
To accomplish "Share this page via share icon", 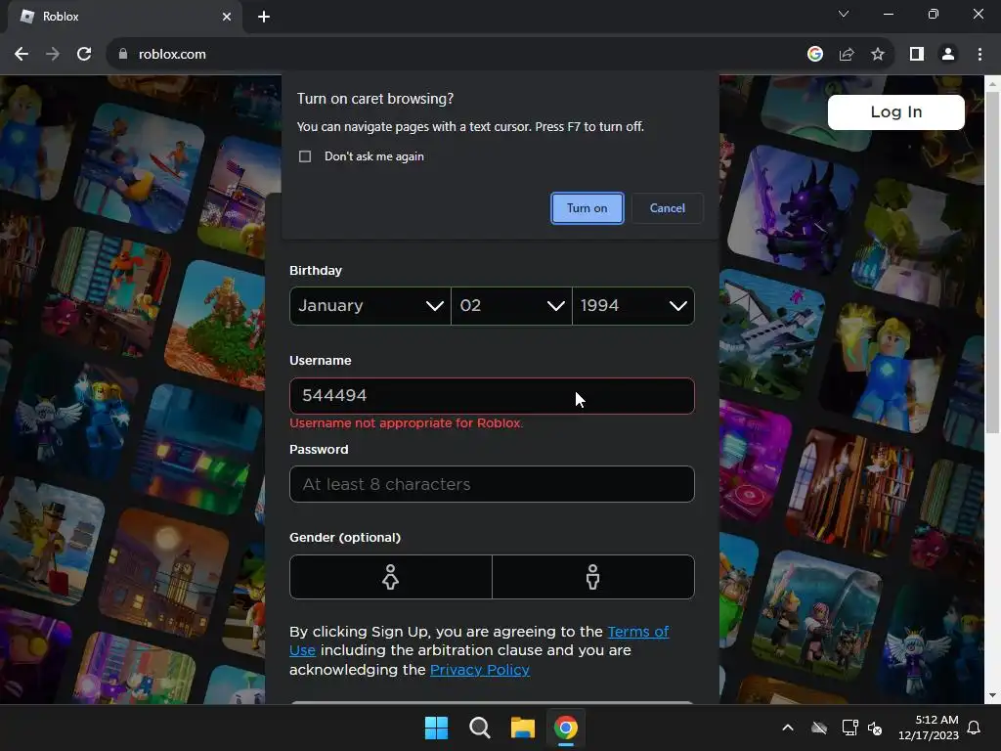I will [847, 55].
